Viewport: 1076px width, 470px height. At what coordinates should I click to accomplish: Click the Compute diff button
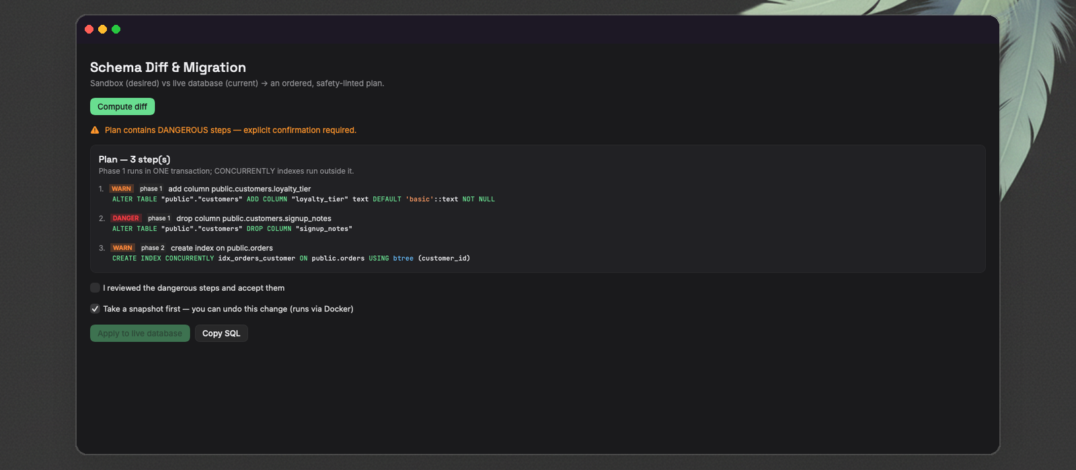[x=122, y=107]
